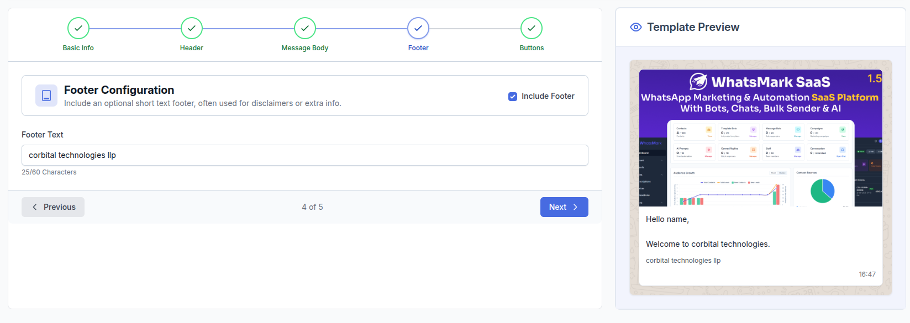Screen dimensions: 910x323
Task: Click the Previous button
Action: point(53,207)
